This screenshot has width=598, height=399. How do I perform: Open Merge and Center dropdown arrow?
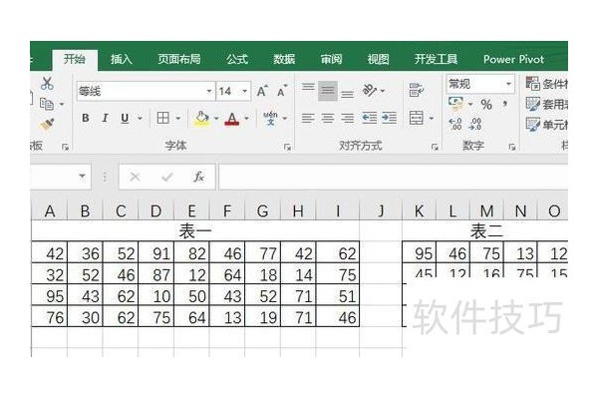432,119
